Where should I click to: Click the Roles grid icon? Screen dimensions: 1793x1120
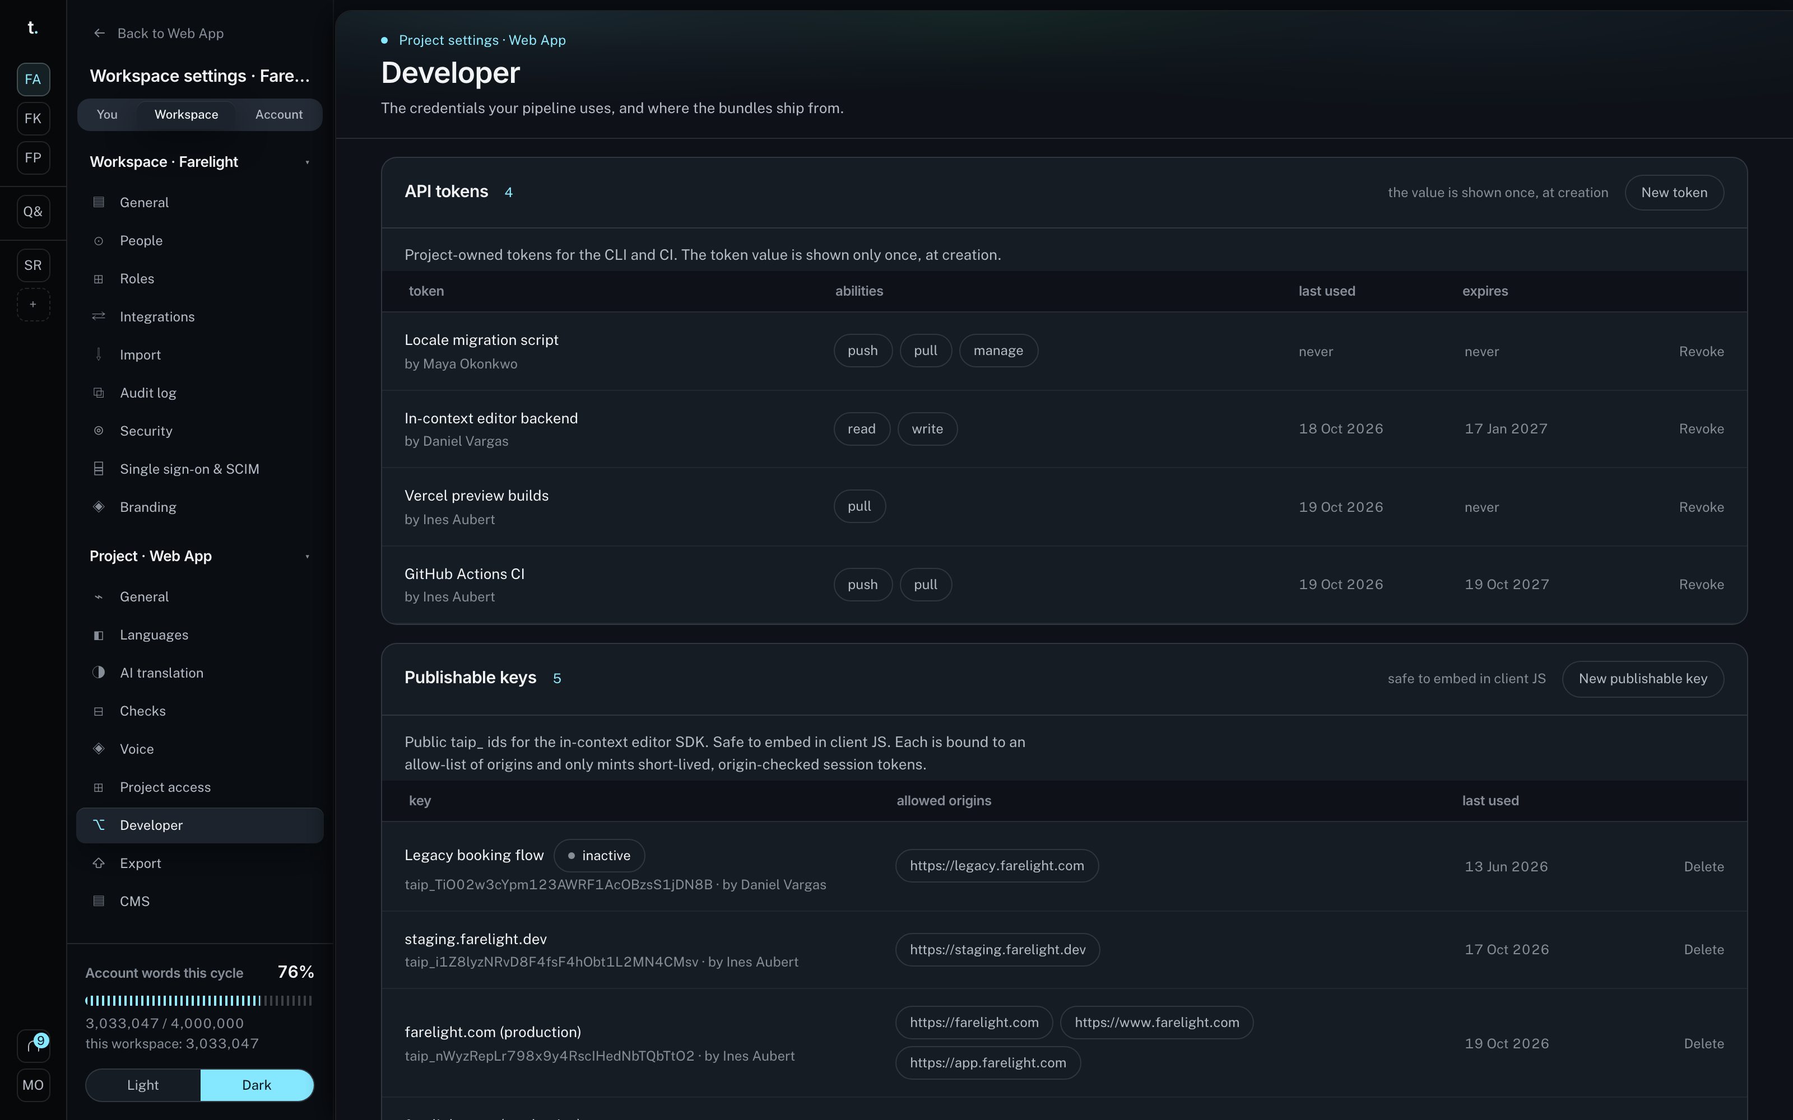point(99,278)
